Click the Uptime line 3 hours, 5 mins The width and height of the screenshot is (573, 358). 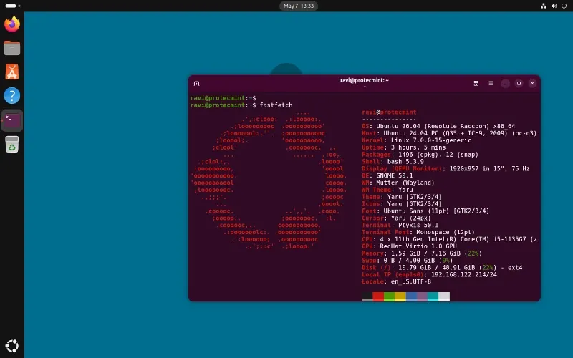404,147
